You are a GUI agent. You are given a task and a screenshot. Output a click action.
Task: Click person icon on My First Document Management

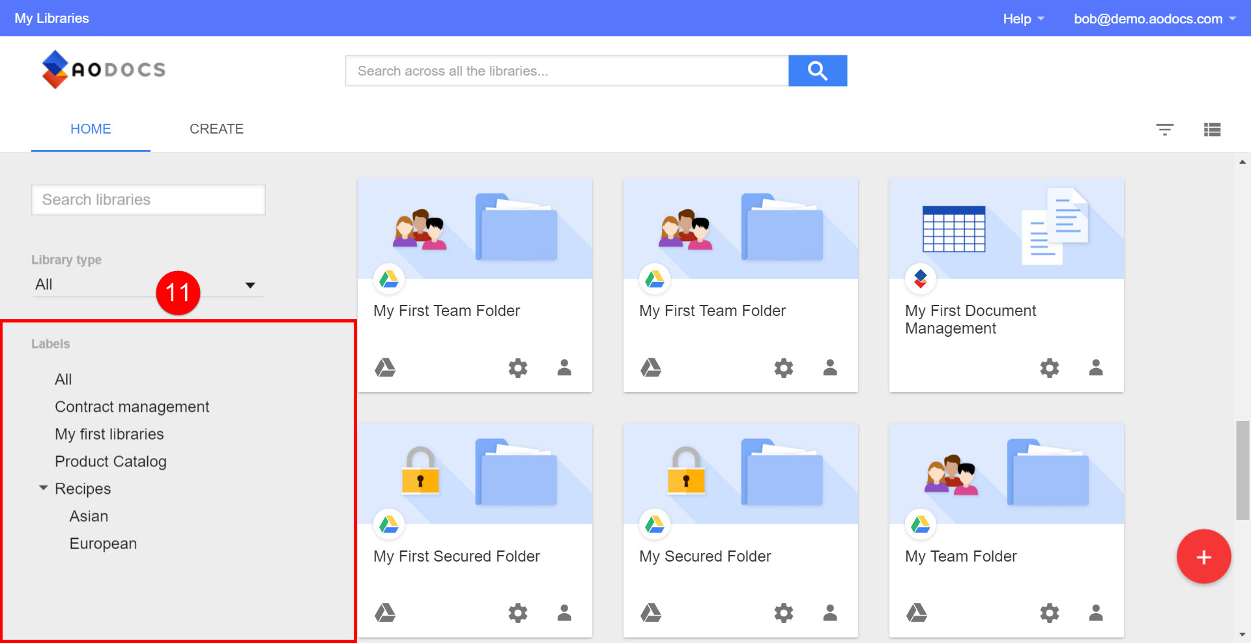click(x=1096, y=367)
